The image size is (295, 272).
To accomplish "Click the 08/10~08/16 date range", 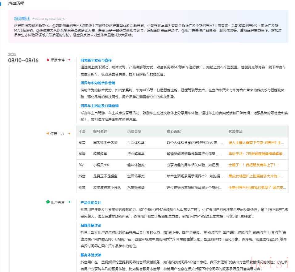I will click(23, 61).
